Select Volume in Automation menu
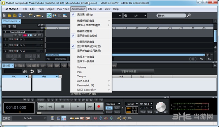This screenshot has height=127, width=219. pyautogui.click(x=91, y=67)
